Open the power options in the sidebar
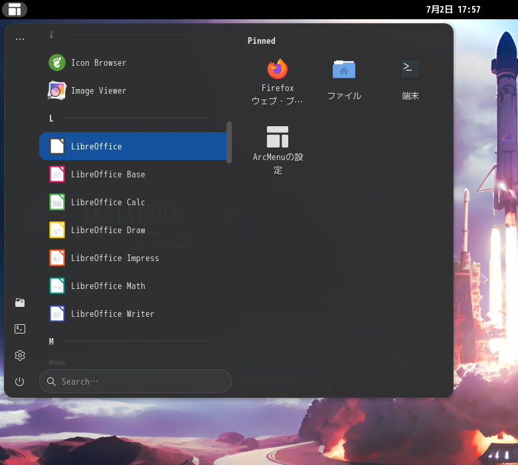 click(20, 382)
